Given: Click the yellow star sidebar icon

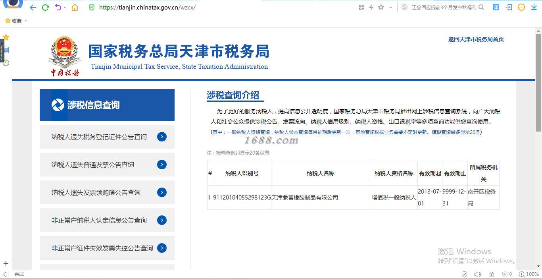Looking at the screenshot, I should (6, 37).
